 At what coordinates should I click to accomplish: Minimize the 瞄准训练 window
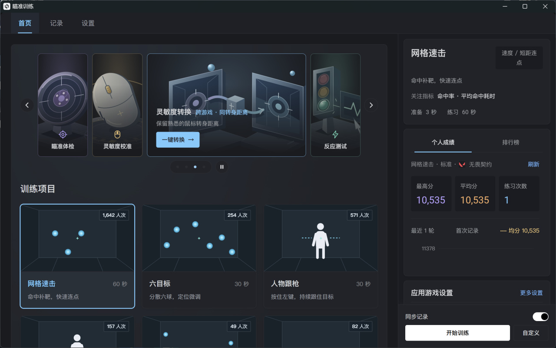tap(505, 6)
